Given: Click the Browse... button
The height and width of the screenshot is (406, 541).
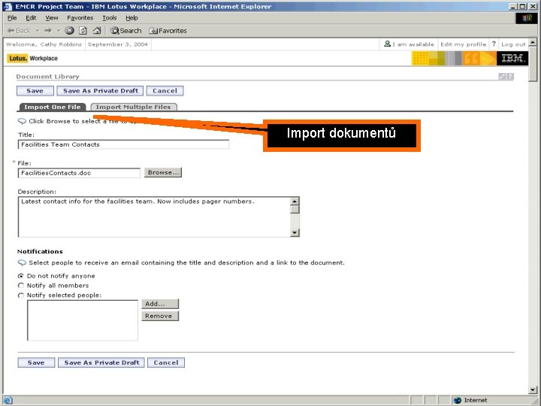Looking at the screenshot, I should coord(163,172).
